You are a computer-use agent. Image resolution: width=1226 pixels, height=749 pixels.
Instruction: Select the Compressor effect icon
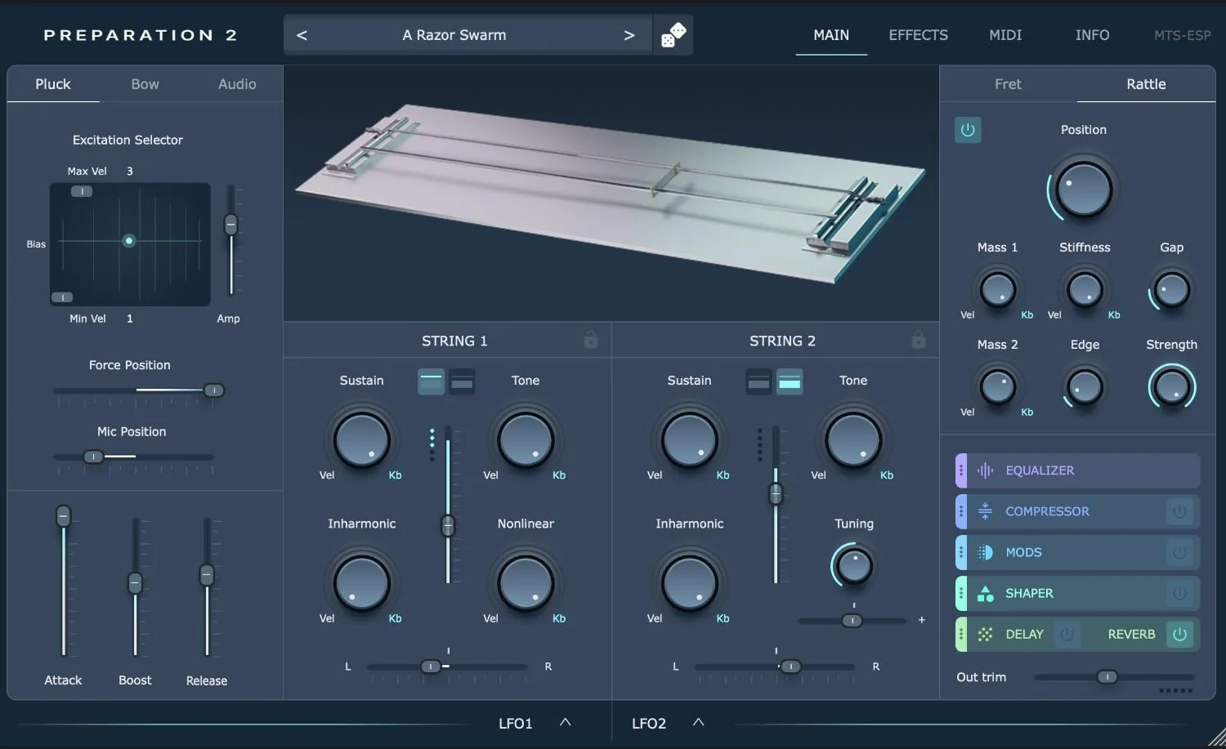click(x=985, y=511)
